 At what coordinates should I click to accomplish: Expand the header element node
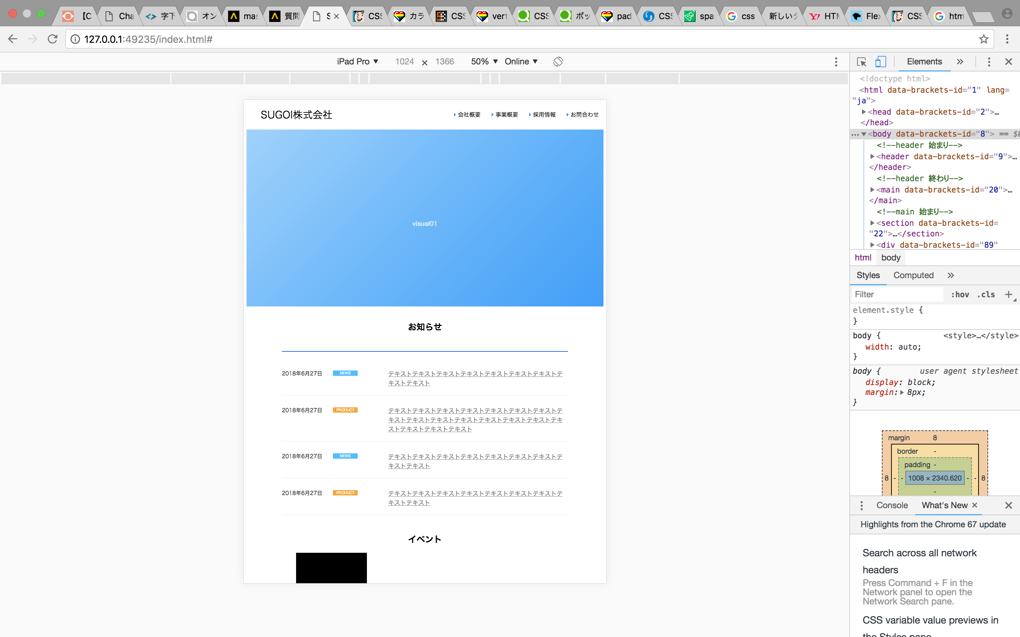[x=872, y=156]
